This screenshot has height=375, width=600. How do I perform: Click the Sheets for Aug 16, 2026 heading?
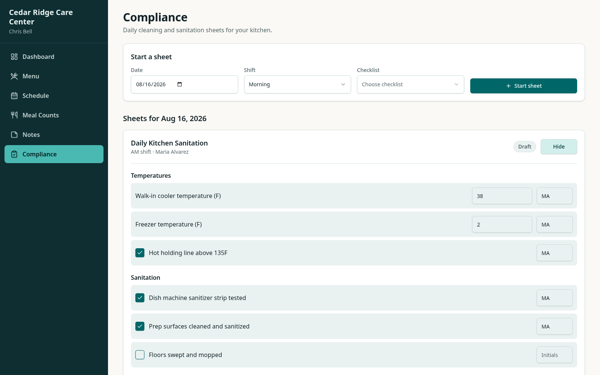click(x=165, y=118)
